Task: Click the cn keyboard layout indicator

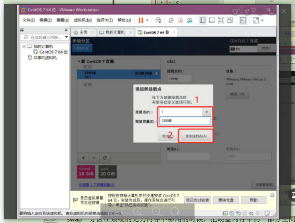Action: 243,49
